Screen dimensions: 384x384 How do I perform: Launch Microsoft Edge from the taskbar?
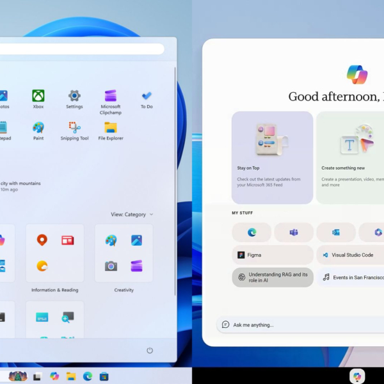pos(88,376)
